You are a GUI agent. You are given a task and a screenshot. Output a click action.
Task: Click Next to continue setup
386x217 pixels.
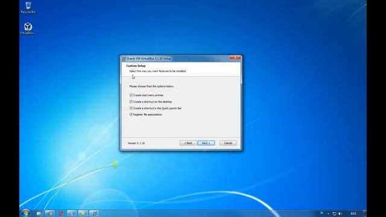[206, 143]
